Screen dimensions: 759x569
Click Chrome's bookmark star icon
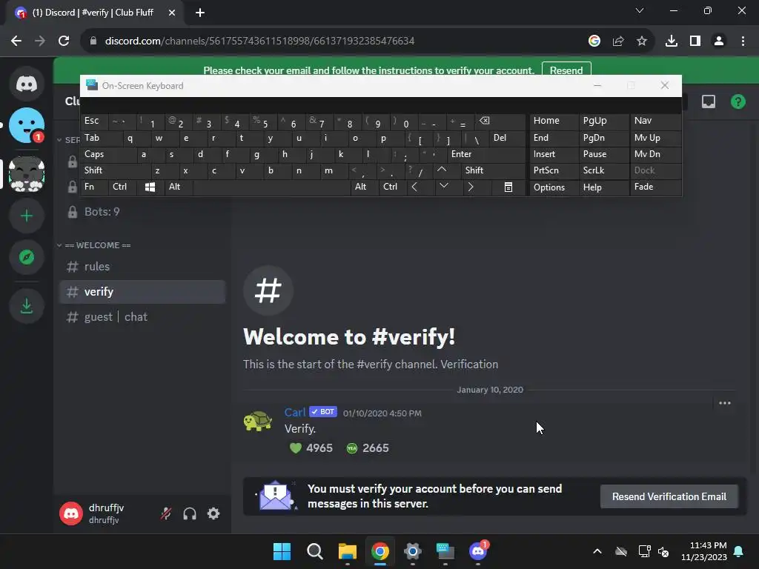pyautogui.click(x=642, y=41)
